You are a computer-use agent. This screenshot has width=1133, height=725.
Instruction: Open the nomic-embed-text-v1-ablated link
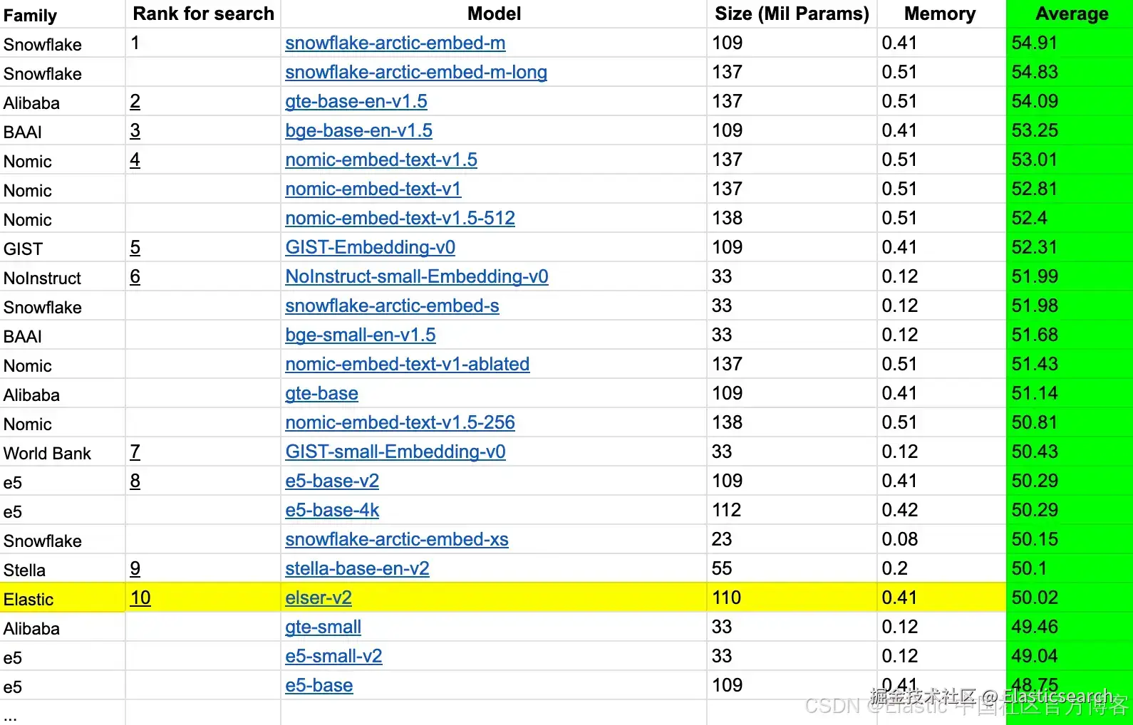[x=407, y=365]
